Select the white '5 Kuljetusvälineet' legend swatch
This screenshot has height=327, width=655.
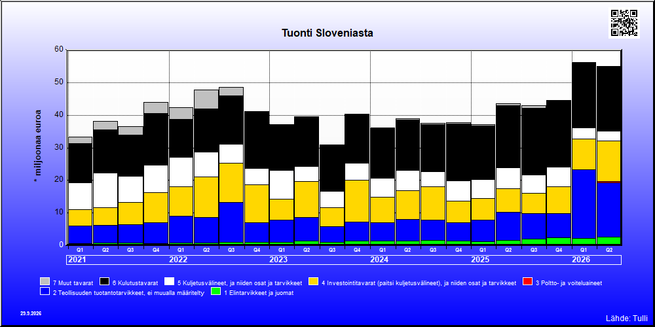169,281
